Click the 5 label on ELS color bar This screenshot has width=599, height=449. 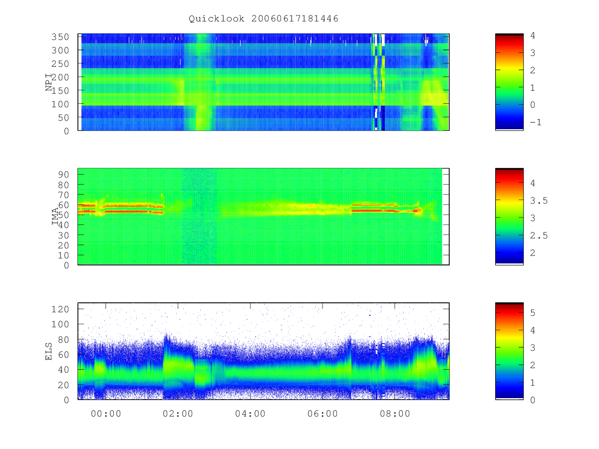[x=533, y=313]
